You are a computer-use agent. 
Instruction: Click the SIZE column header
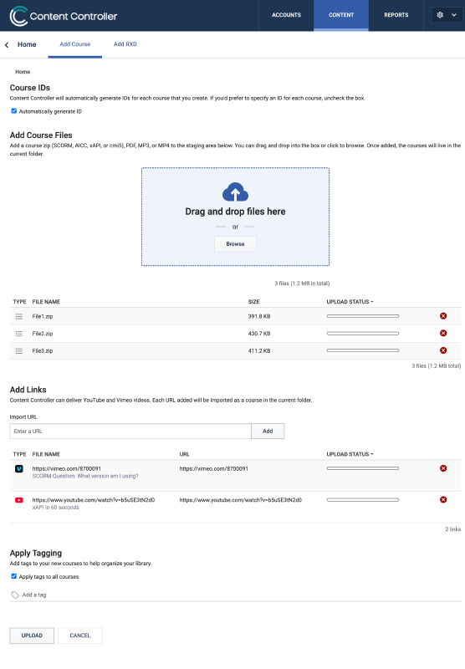click(254, 302)
